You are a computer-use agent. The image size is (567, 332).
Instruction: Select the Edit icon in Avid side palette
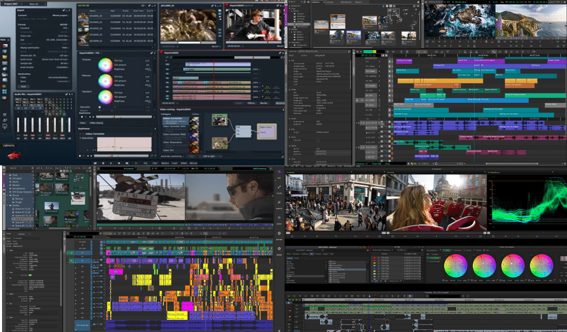pyautogui.click(x=279, y=171)
